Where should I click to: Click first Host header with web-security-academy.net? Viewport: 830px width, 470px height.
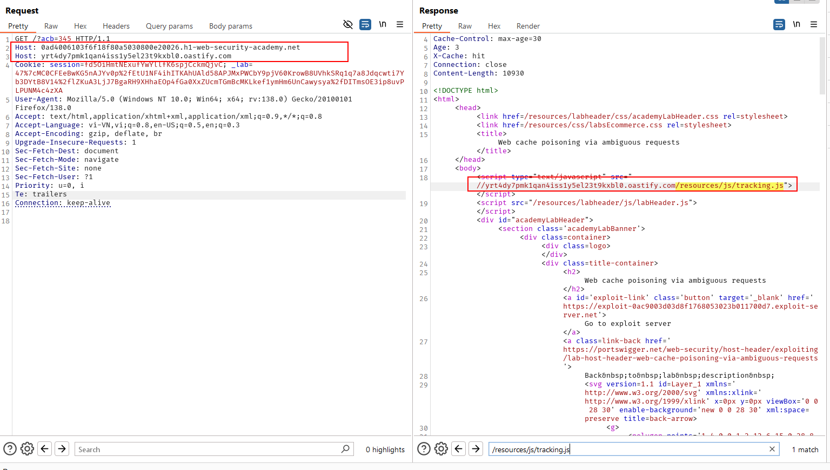click(x=157, y=47)
